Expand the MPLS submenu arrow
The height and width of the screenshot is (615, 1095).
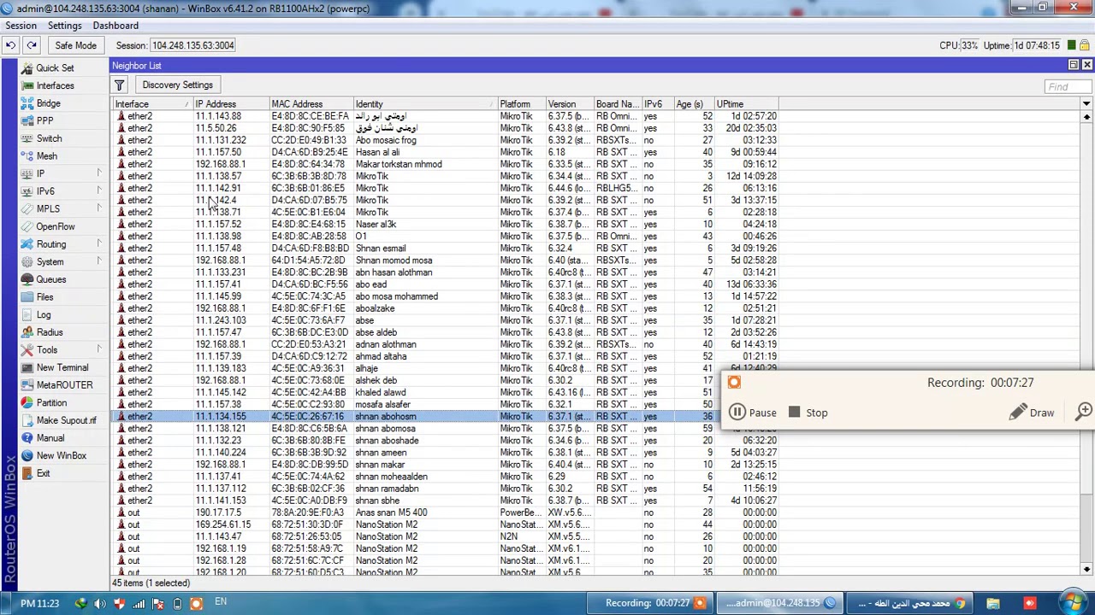(98, 208)
